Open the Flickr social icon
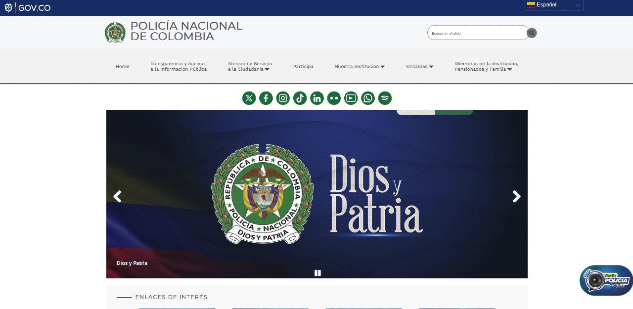633x309 pixels. tap(334, 98)
